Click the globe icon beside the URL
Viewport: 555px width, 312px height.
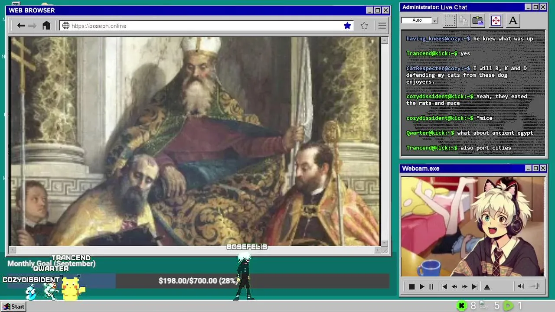pyautogui.click(x=66, y=26)
